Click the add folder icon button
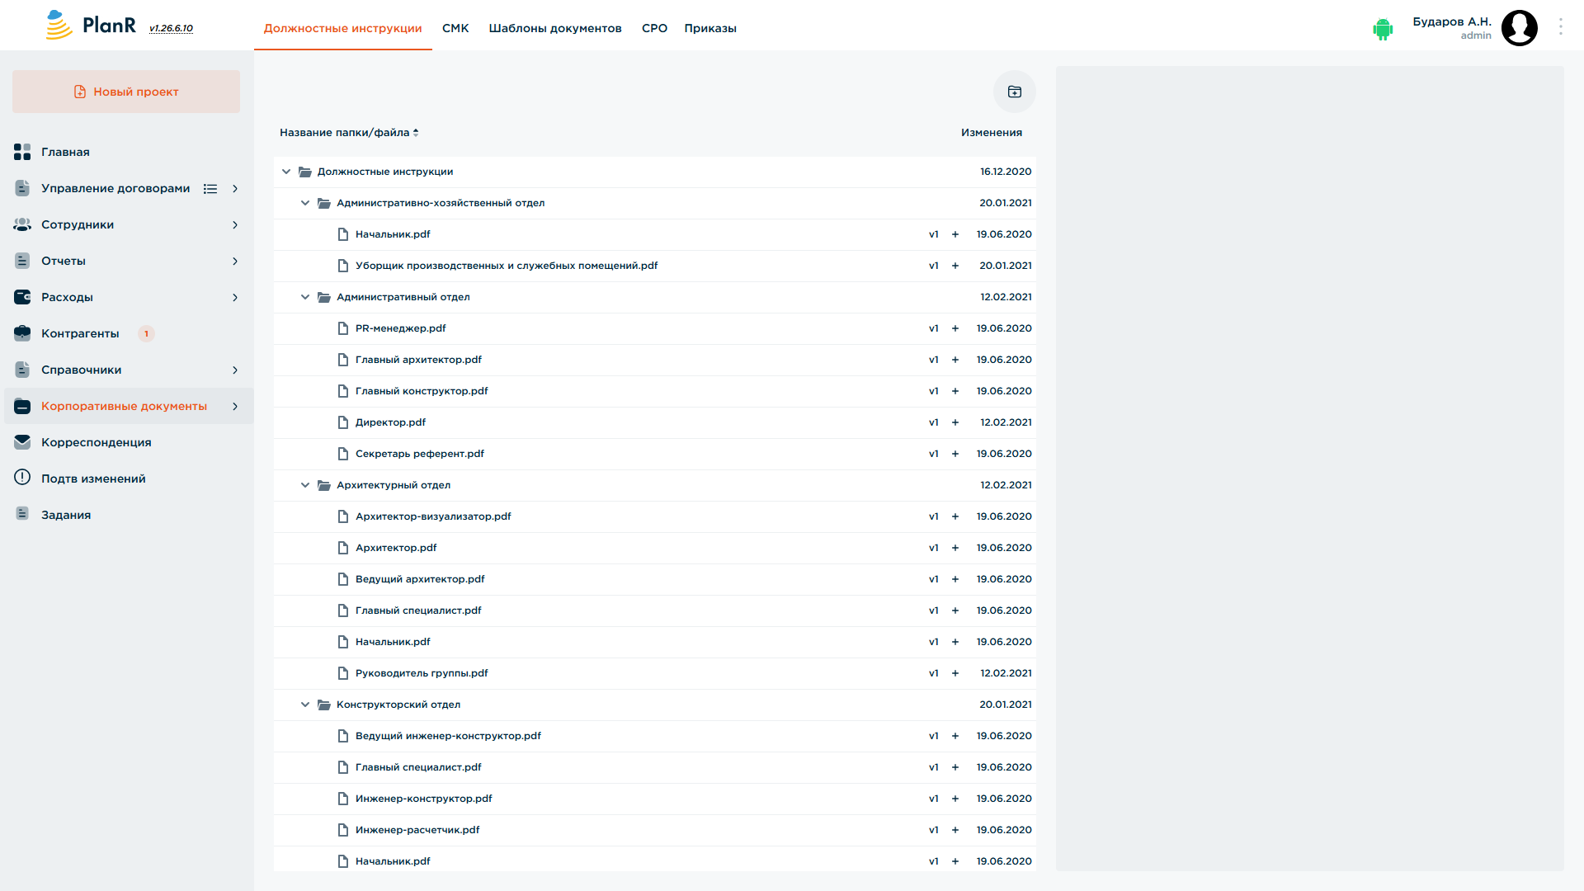This screenshot has height=891, width=1584. click(x=1014, y=92)
